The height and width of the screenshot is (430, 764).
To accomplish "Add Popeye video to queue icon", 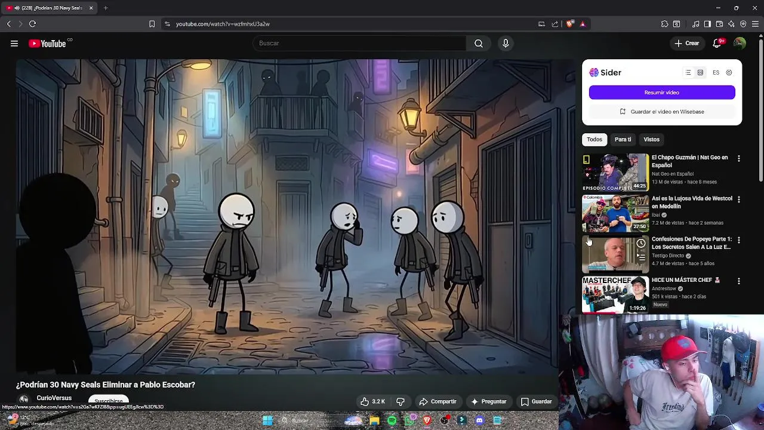I will 640,257.
